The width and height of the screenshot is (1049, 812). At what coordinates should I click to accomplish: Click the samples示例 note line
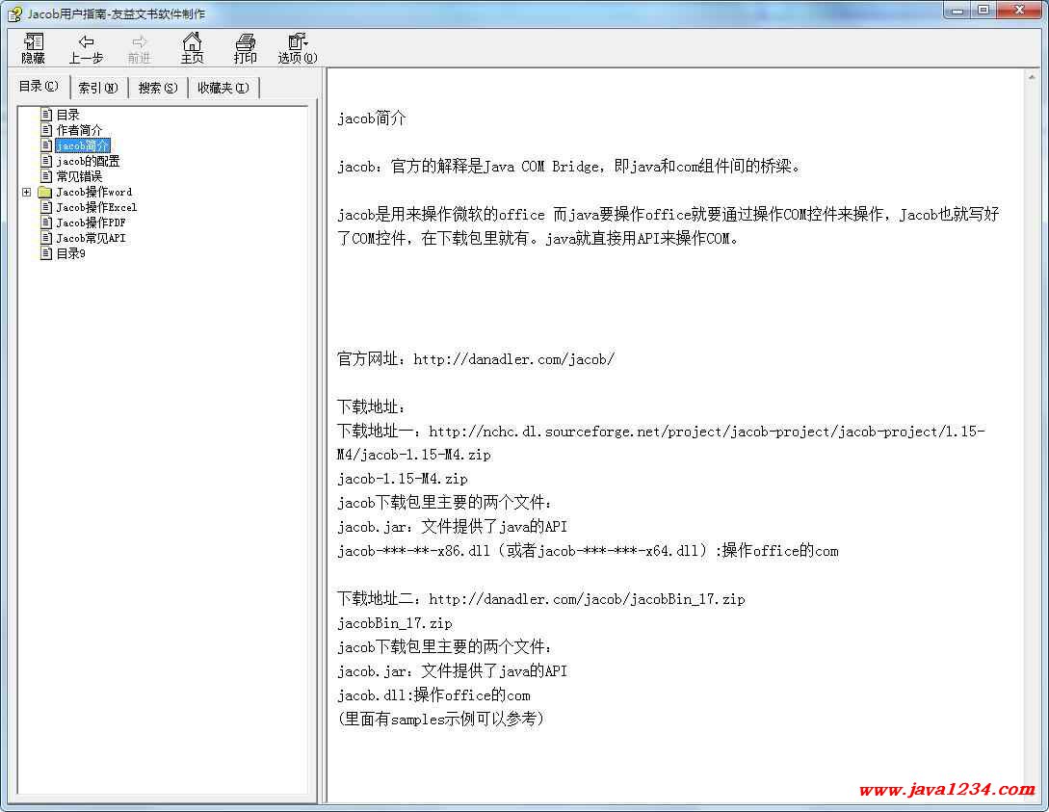click(440, 719)
